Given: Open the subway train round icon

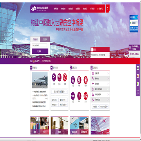Looking at the screenshot, I should pos(79,80).
